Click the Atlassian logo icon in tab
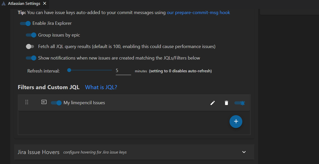This screenshot has width=319, height=164. pyautogui.click(x=4, y=4)
